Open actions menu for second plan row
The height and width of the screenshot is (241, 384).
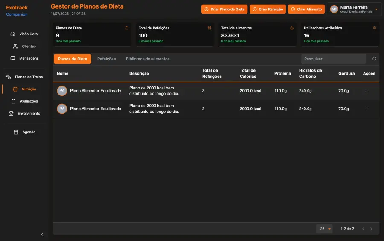coord(367,109)
